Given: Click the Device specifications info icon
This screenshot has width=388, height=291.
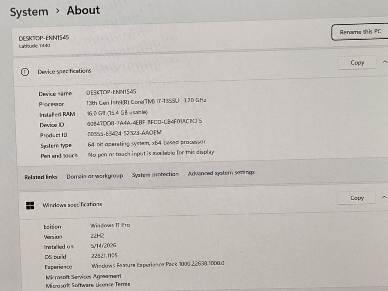Looking at the screenshot, I should coord(25,72).
